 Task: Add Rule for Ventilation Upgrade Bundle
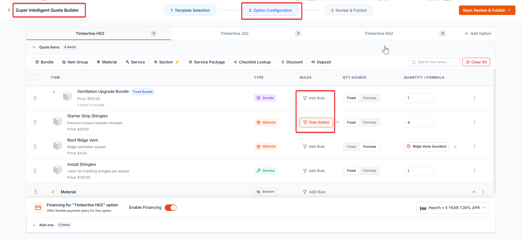point(314,98)
